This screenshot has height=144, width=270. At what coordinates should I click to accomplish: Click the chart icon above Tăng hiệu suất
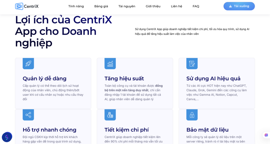click(x=110, y=64)
